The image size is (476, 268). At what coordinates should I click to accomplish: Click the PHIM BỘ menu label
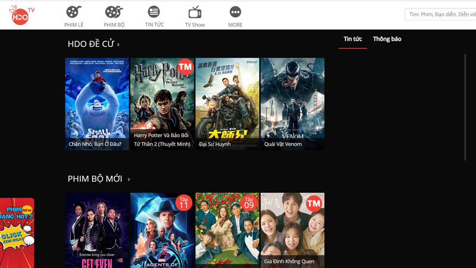click(x=114, y=25)
